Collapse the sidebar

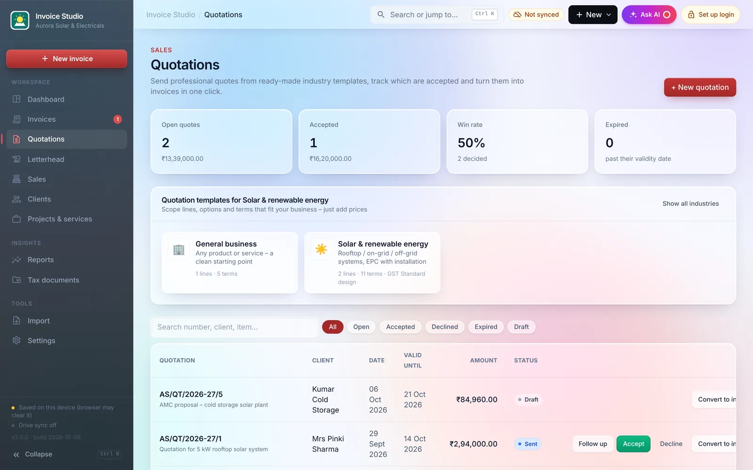(x=66, y=454)
